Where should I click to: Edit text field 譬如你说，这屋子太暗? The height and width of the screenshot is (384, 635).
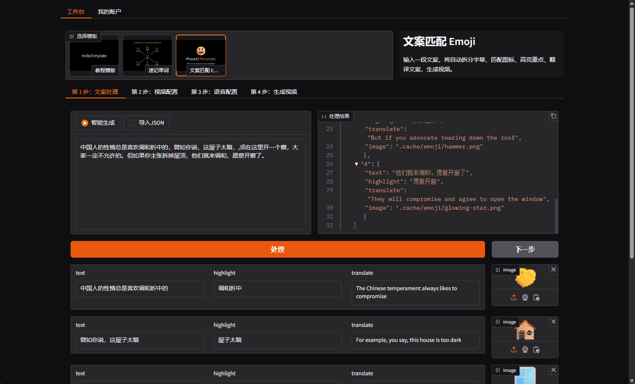[140, 340]
